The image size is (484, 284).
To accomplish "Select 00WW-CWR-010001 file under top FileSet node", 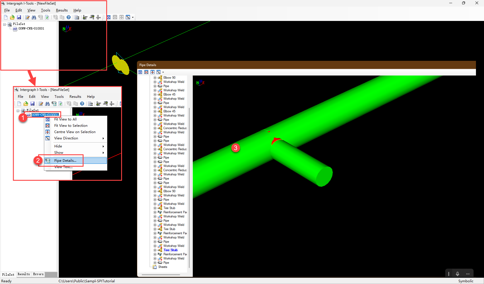I will coord(31,29).
